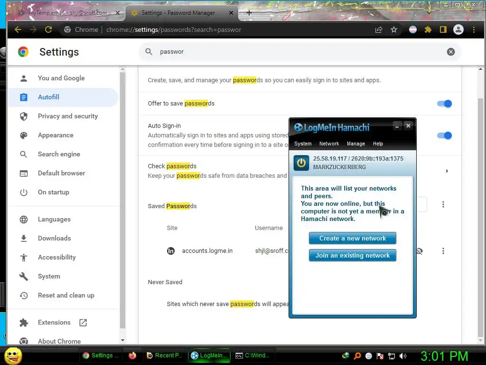Open Hamachi Manage menu
The image size is (486, 365).
pos(356,144)
